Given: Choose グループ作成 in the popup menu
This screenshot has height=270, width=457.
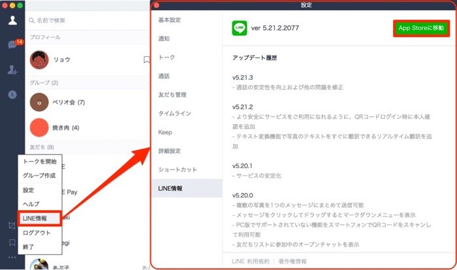Looking at the screenshot, I should pyautogui.click(x=40, y=175).
